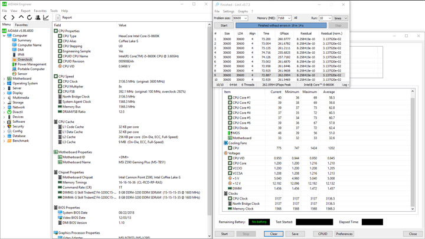Click the LinX finished progress bar

(281, 25)
